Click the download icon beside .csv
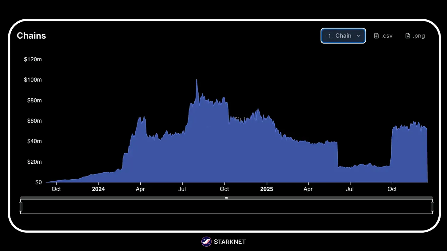This screenshot has height=251, width=447. click(376, 36)
